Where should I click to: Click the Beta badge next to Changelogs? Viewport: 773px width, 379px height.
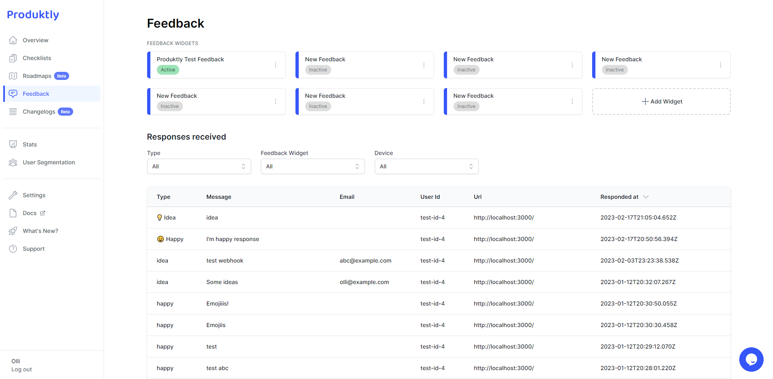[x=65, y=112]
